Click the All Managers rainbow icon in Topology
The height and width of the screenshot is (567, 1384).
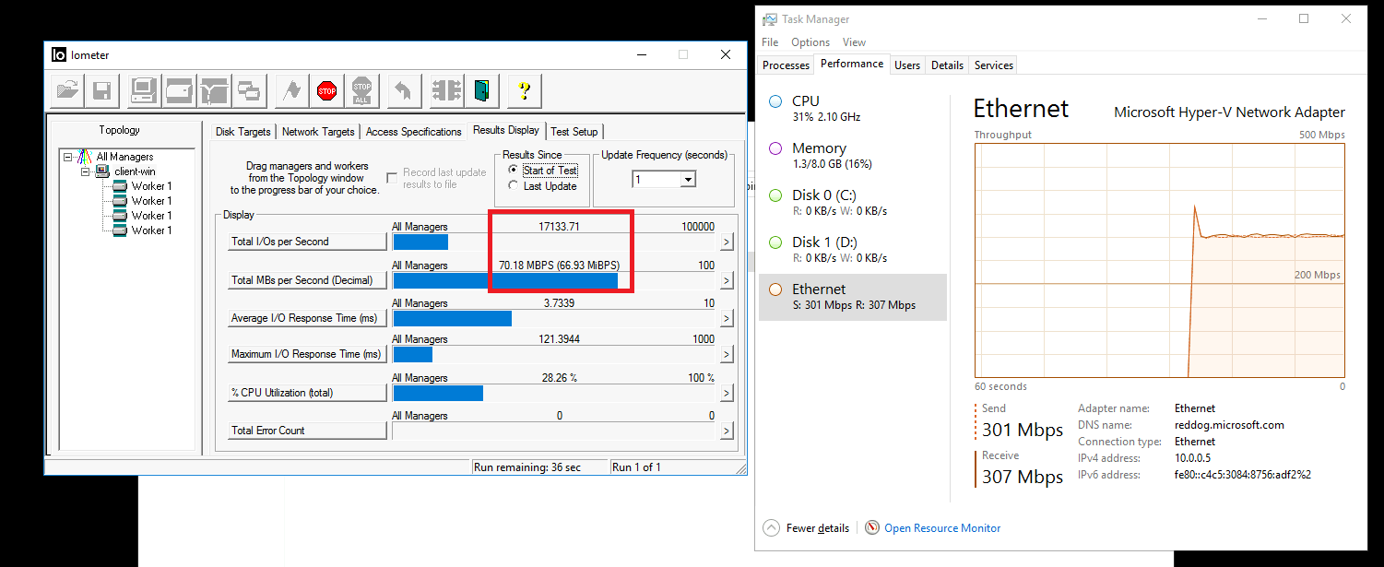point(84,157)
